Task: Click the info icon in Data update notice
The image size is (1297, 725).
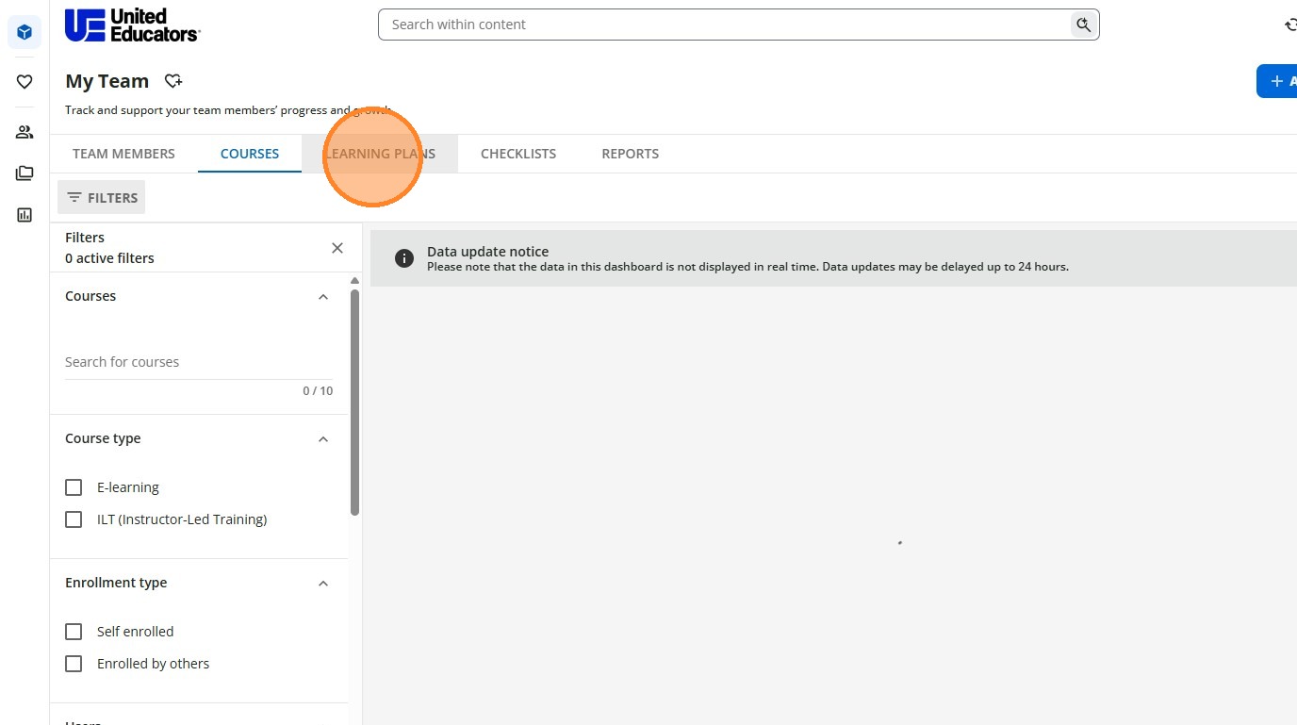Action: [x=404, y=258]
